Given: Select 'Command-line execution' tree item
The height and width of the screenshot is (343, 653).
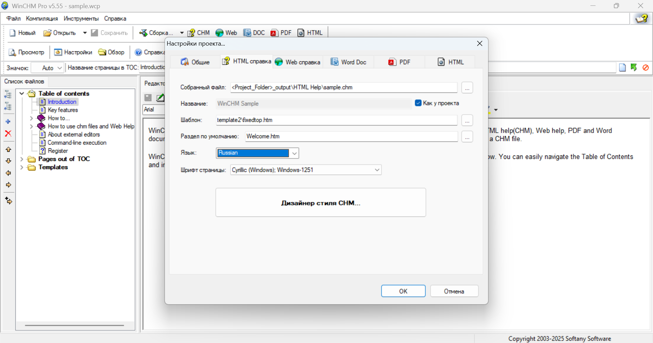Looking at the screenshot, I should point(77,143).
